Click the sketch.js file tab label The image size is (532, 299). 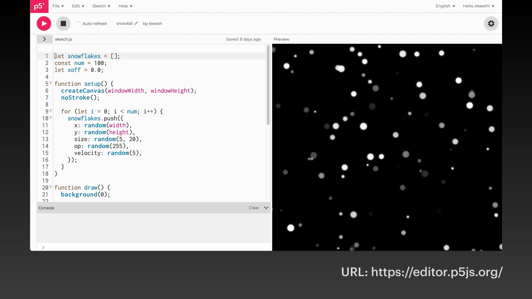[x=63, y=39]
